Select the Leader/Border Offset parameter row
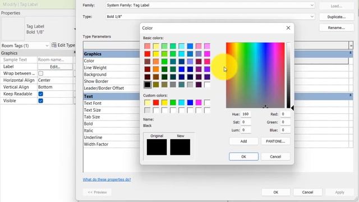This screenshot has height=202, width=359. [111, 88]
